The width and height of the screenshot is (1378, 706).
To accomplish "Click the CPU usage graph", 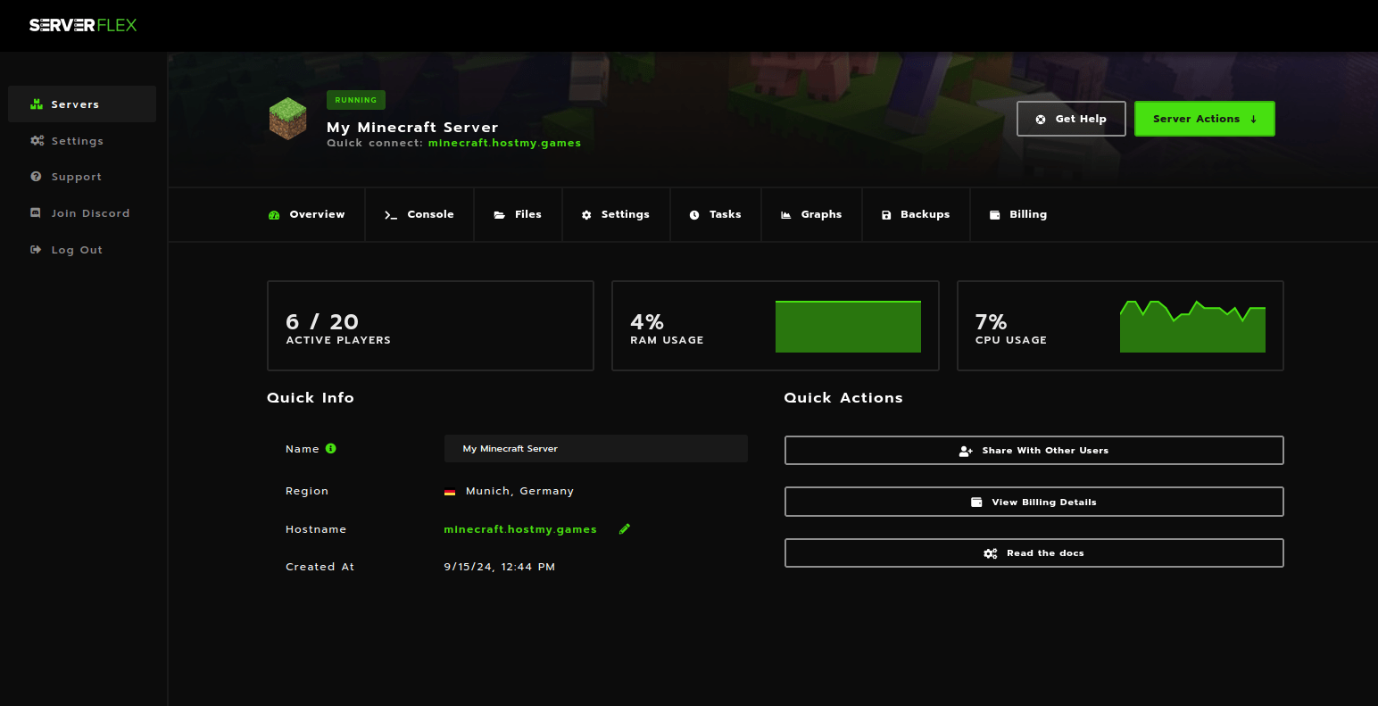I will tap(1192, 327).
